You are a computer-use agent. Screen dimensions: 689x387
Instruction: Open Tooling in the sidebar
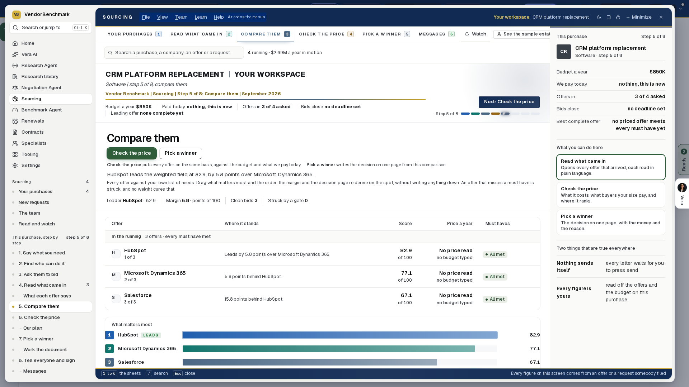pyautogui.click(x=50, y=154)
